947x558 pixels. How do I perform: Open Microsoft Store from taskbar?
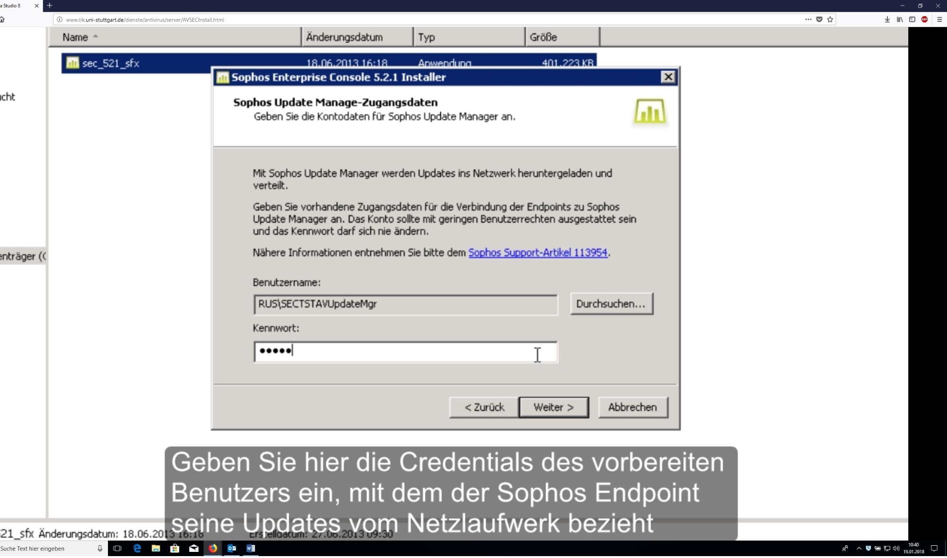[175, 549]
